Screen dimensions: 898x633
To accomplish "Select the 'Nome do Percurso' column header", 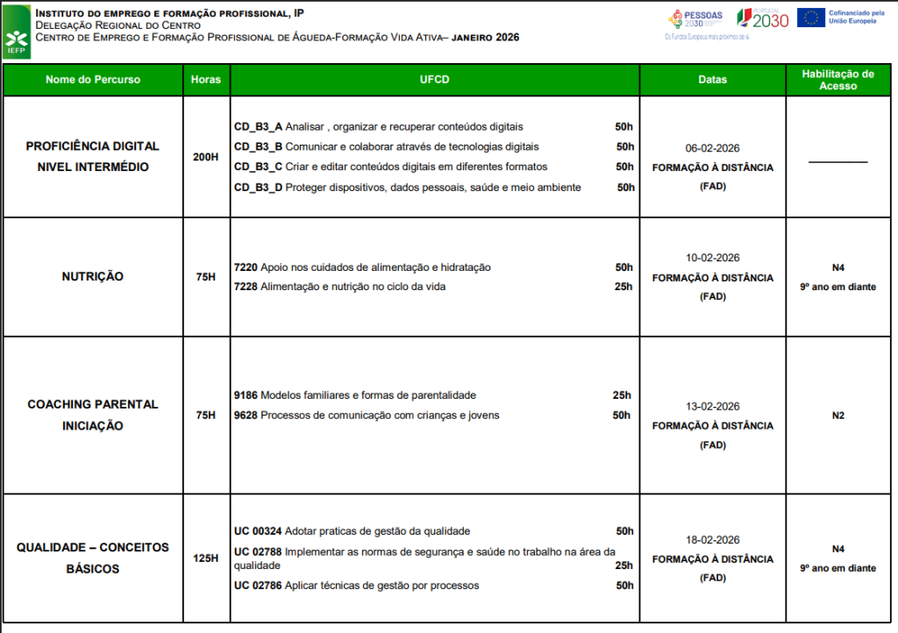I will tap(92, 80).
